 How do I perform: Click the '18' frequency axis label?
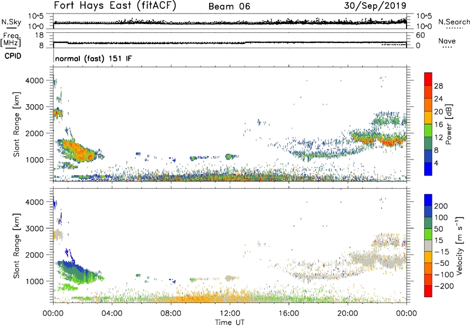39,35
